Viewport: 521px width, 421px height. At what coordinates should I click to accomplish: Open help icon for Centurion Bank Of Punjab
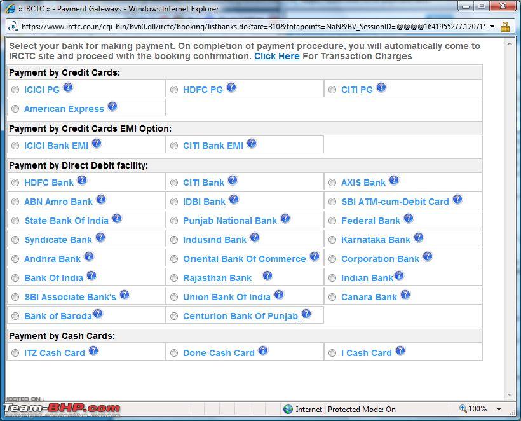(306, 314)
